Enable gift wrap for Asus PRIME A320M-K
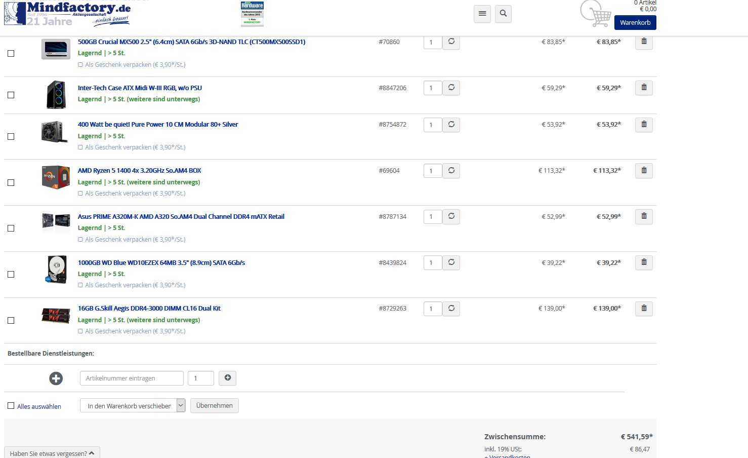The image size is (748, 458). [x=80, y=240]
